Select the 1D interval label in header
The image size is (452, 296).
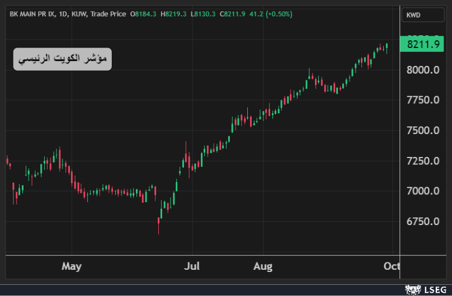pos(63,14)
